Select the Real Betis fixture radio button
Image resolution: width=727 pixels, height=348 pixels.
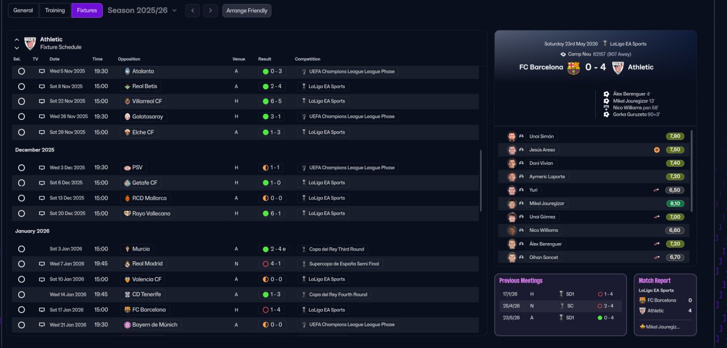pos(22,87)
